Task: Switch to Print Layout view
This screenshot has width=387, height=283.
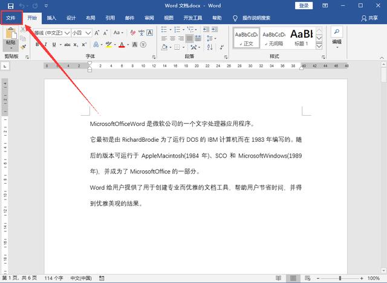Action: click(x=293, y=278)
